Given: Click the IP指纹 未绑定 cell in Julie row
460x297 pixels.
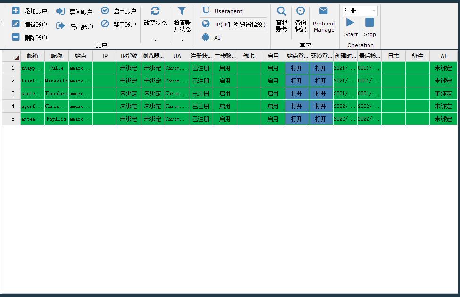Looking at the screenshot, I should pos(129,68).
